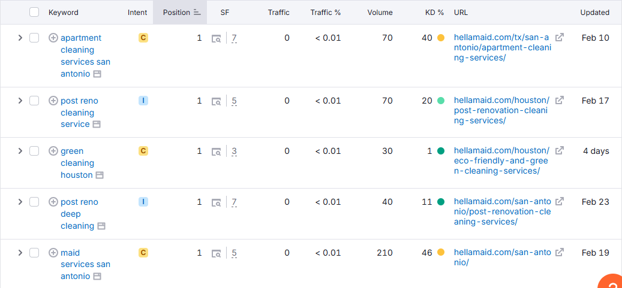Image resolution: width=622 pixels, height=288 pixels.
Task: View SERP source icon in post reno deep cleaning row
Action: point(216,202)
